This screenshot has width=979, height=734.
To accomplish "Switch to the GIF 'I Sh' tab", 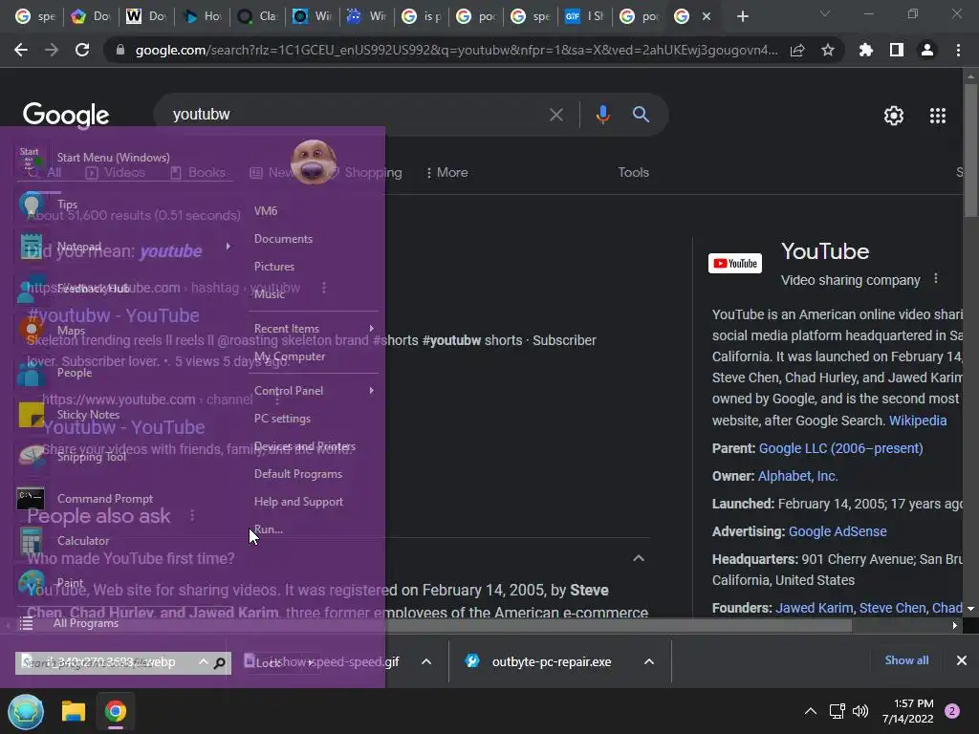I will click(585, 16).
